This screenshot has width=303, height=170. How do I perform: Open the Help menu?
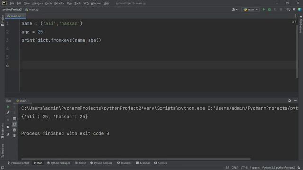point(106,3)
